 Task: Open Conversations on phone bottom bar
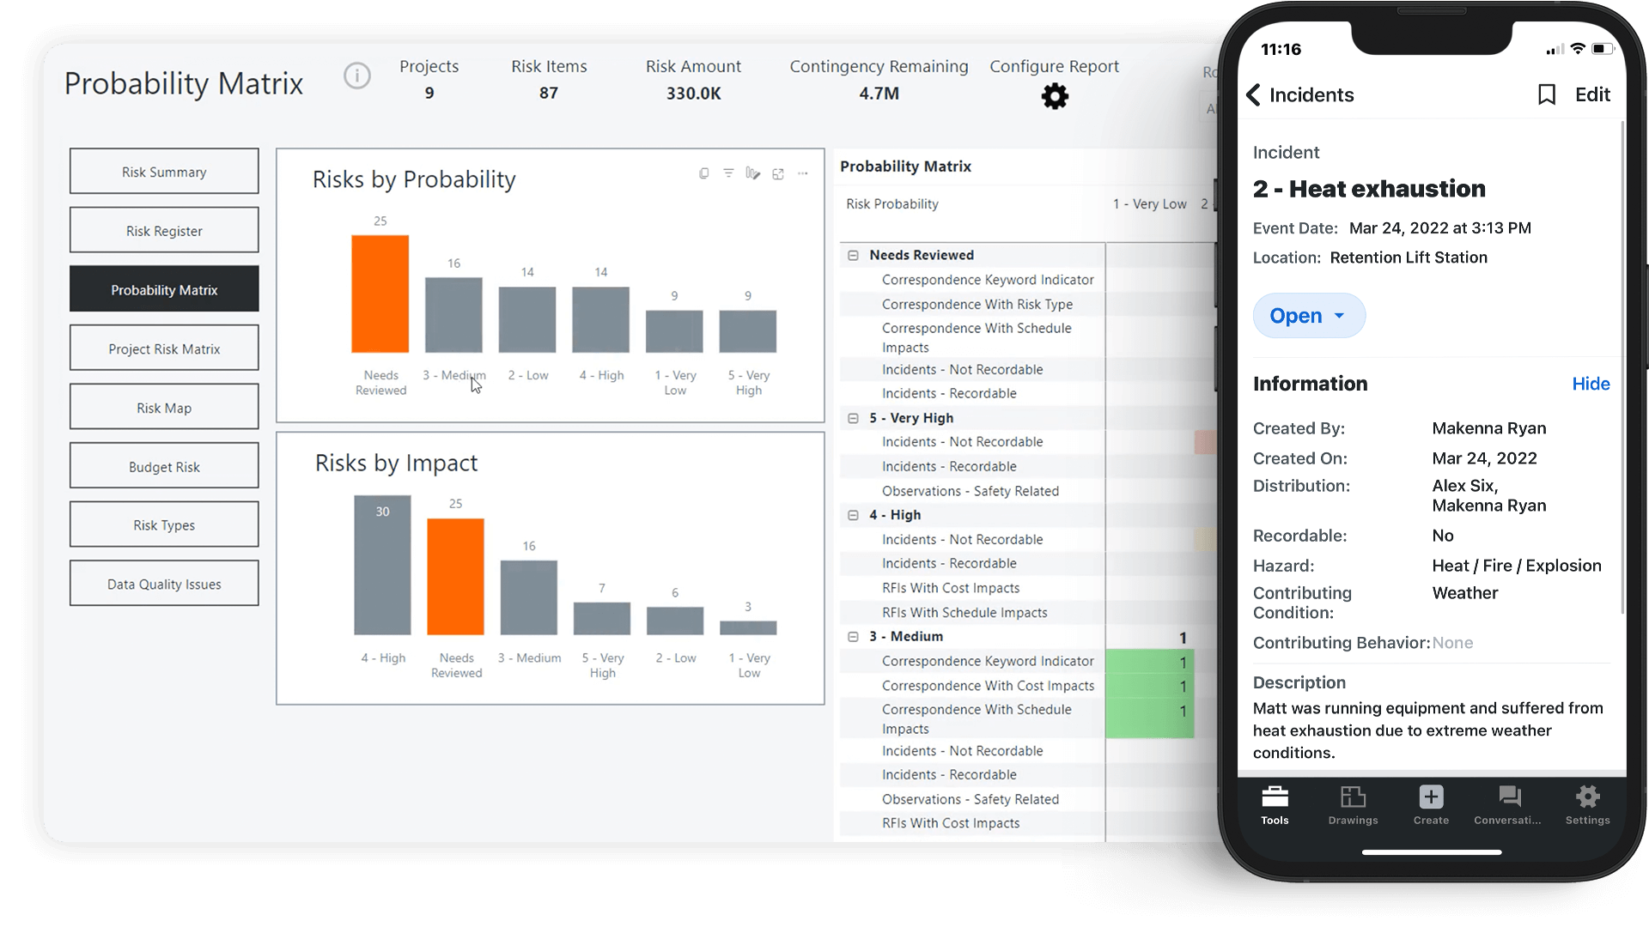pos(1508,806)
